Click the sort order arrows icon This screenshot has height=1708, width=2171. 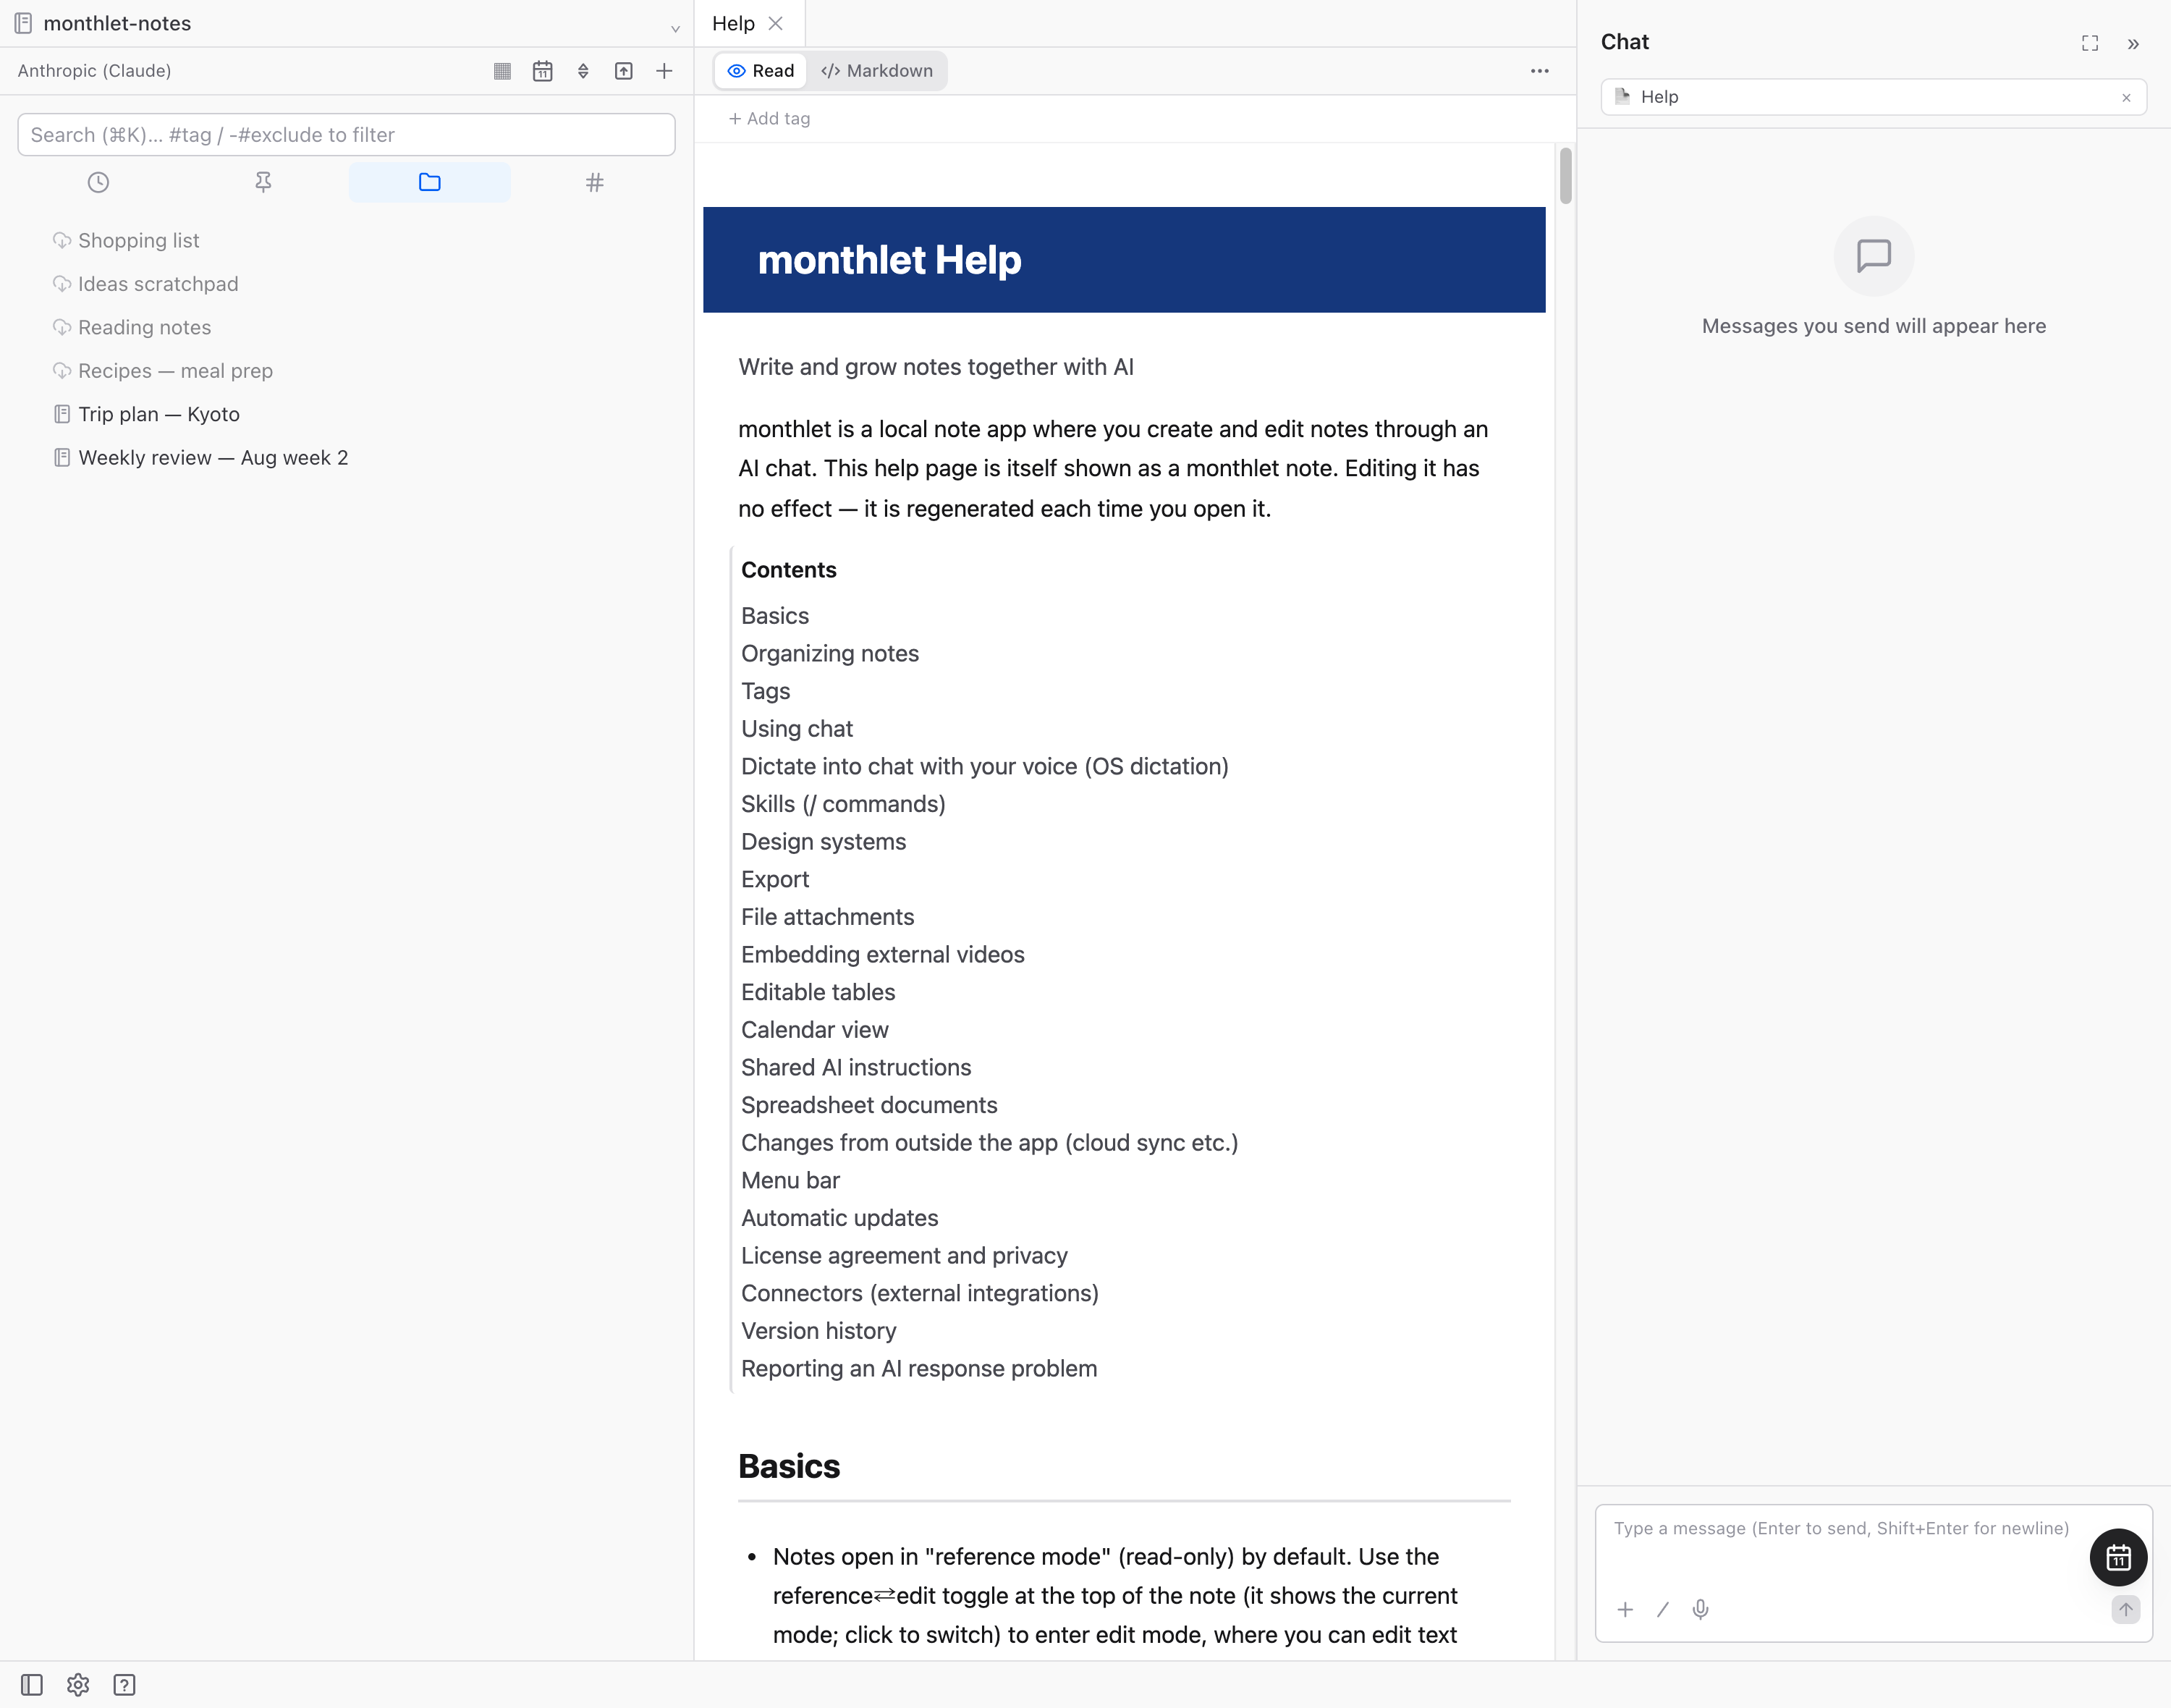click(583, 71)
